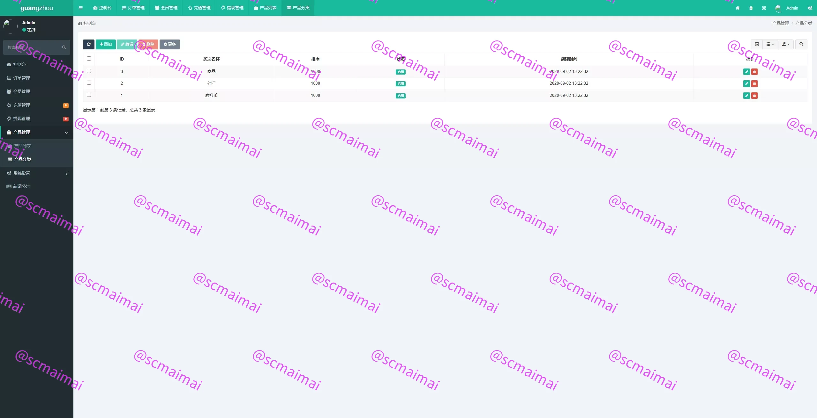Check the checkbox for row ID 1
The image size is (817, 418).
pos(89,95)
